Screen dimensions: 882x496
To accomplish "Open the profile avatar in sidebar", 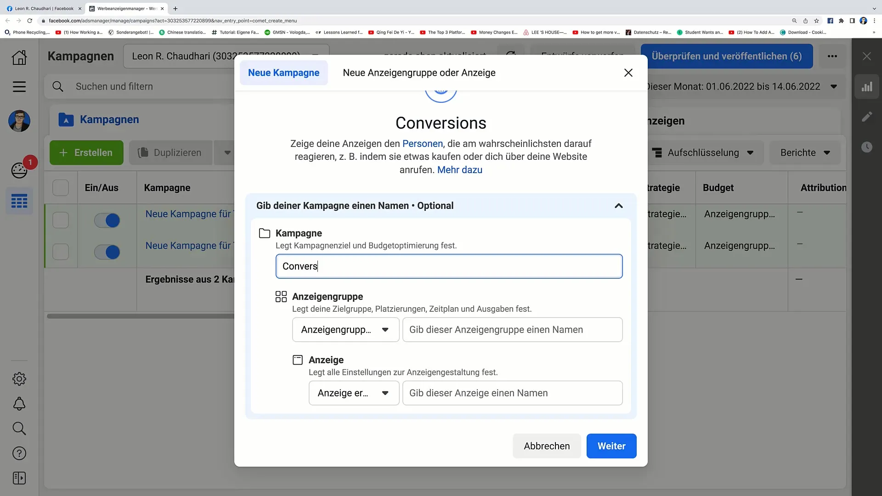I will (x=19, y=121).
